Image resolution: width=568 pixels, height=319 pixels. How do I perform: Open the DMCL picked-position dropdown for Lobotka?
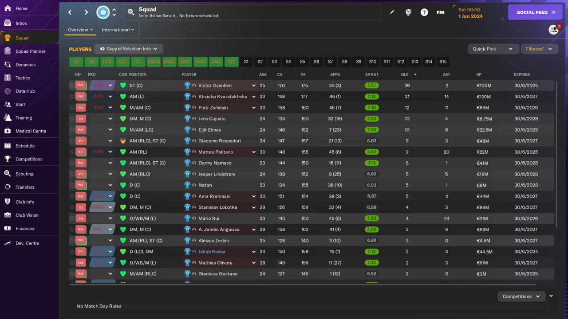tap(102, 207)
